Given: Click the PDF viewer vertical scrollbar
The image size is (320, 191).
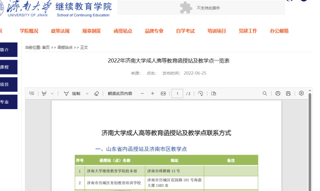Looking at the screenshot, I should (x=310, y=142).
